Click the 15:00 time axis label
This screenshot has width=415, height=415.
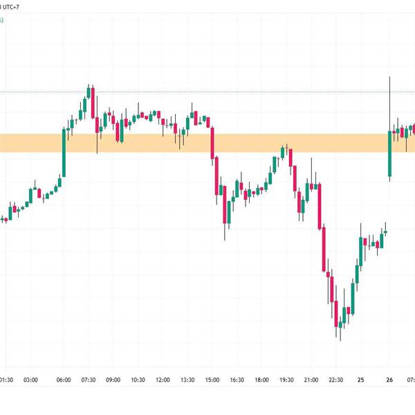[x=212, y=380]
